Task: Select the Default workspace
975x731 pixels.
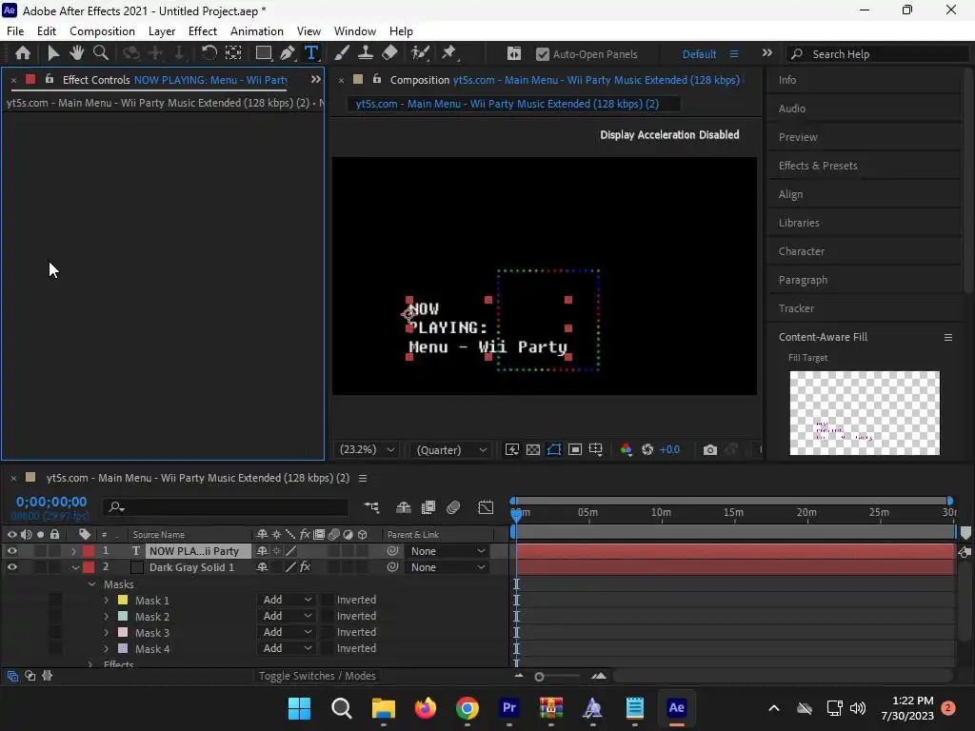Action: tap(699, 54)
